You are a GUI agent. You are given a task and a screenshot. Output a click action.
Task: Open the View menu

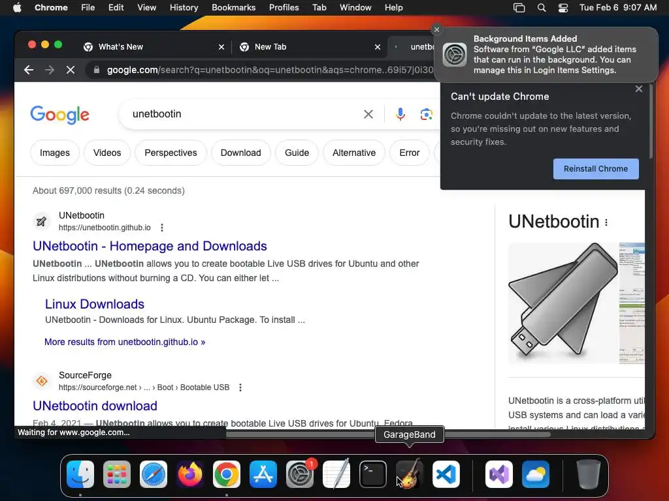(147, 7)
